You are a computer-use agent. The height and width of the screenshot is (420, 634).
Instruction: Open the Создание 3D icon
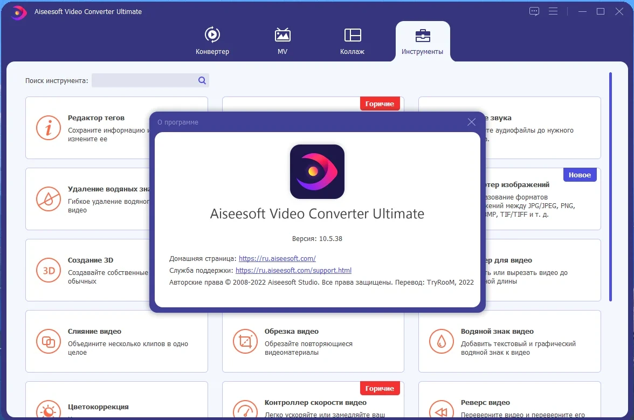pyautogui.click(x=49, y=270)
